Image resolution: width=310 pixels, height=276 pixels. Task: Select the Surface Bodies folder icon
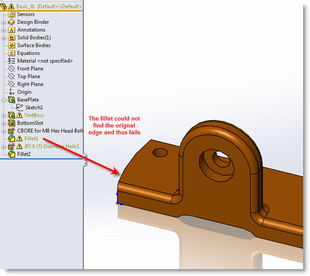coord(12,45)
